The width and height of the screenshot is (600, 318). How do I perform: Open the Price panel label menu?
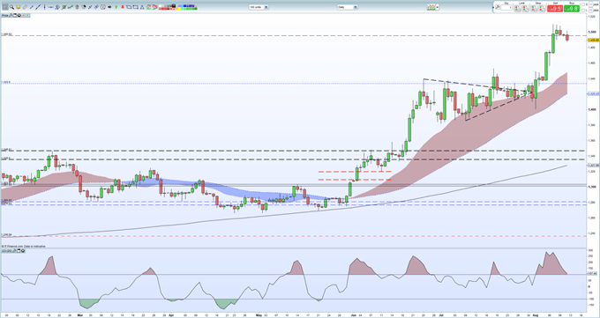point(4,15)
